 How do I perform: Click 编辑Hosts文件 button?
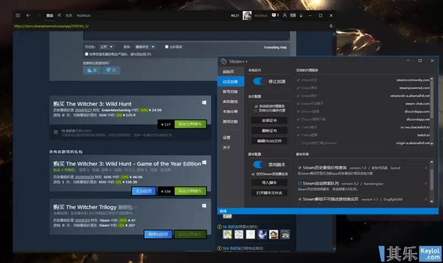click(269, 141)
